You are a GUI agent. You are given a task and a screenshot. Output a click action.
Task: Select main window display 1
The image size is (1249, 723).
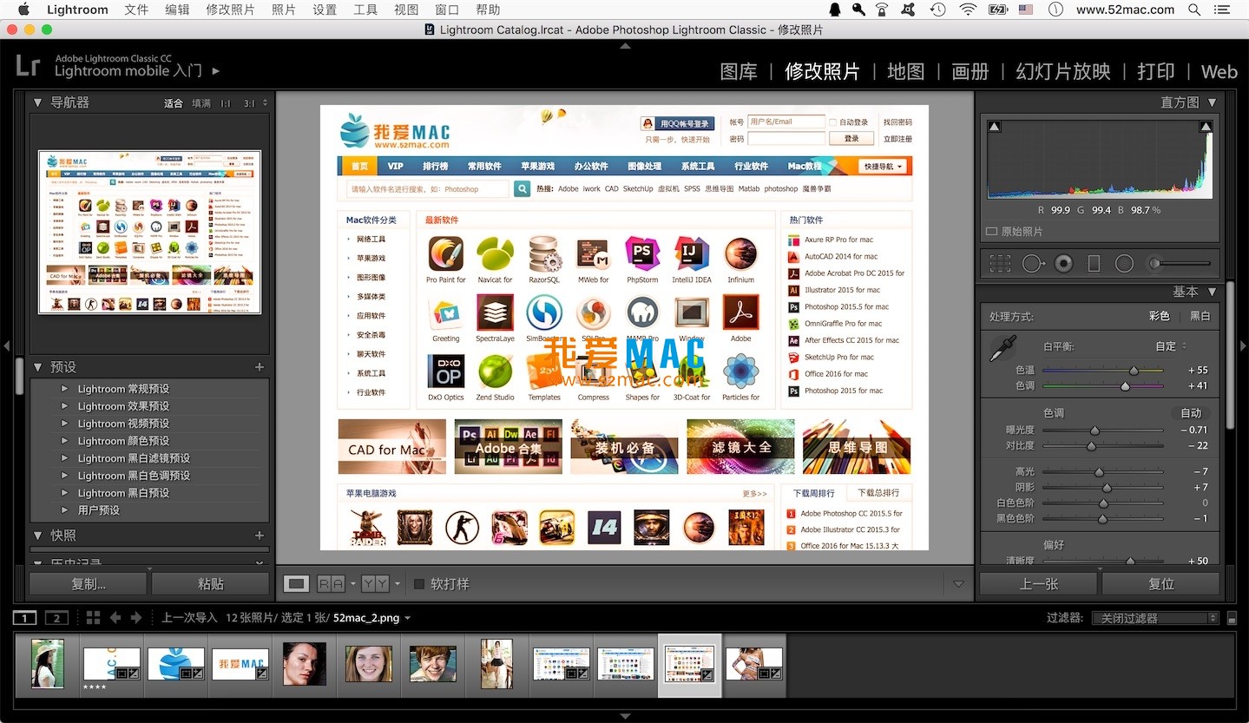pos(24,618)
